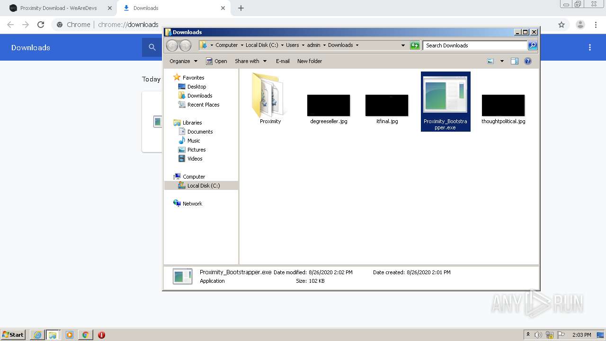Viewport: 606px width, 341px height.
Task: Click Chrome's Back navigation arrow
Action: 10,25
